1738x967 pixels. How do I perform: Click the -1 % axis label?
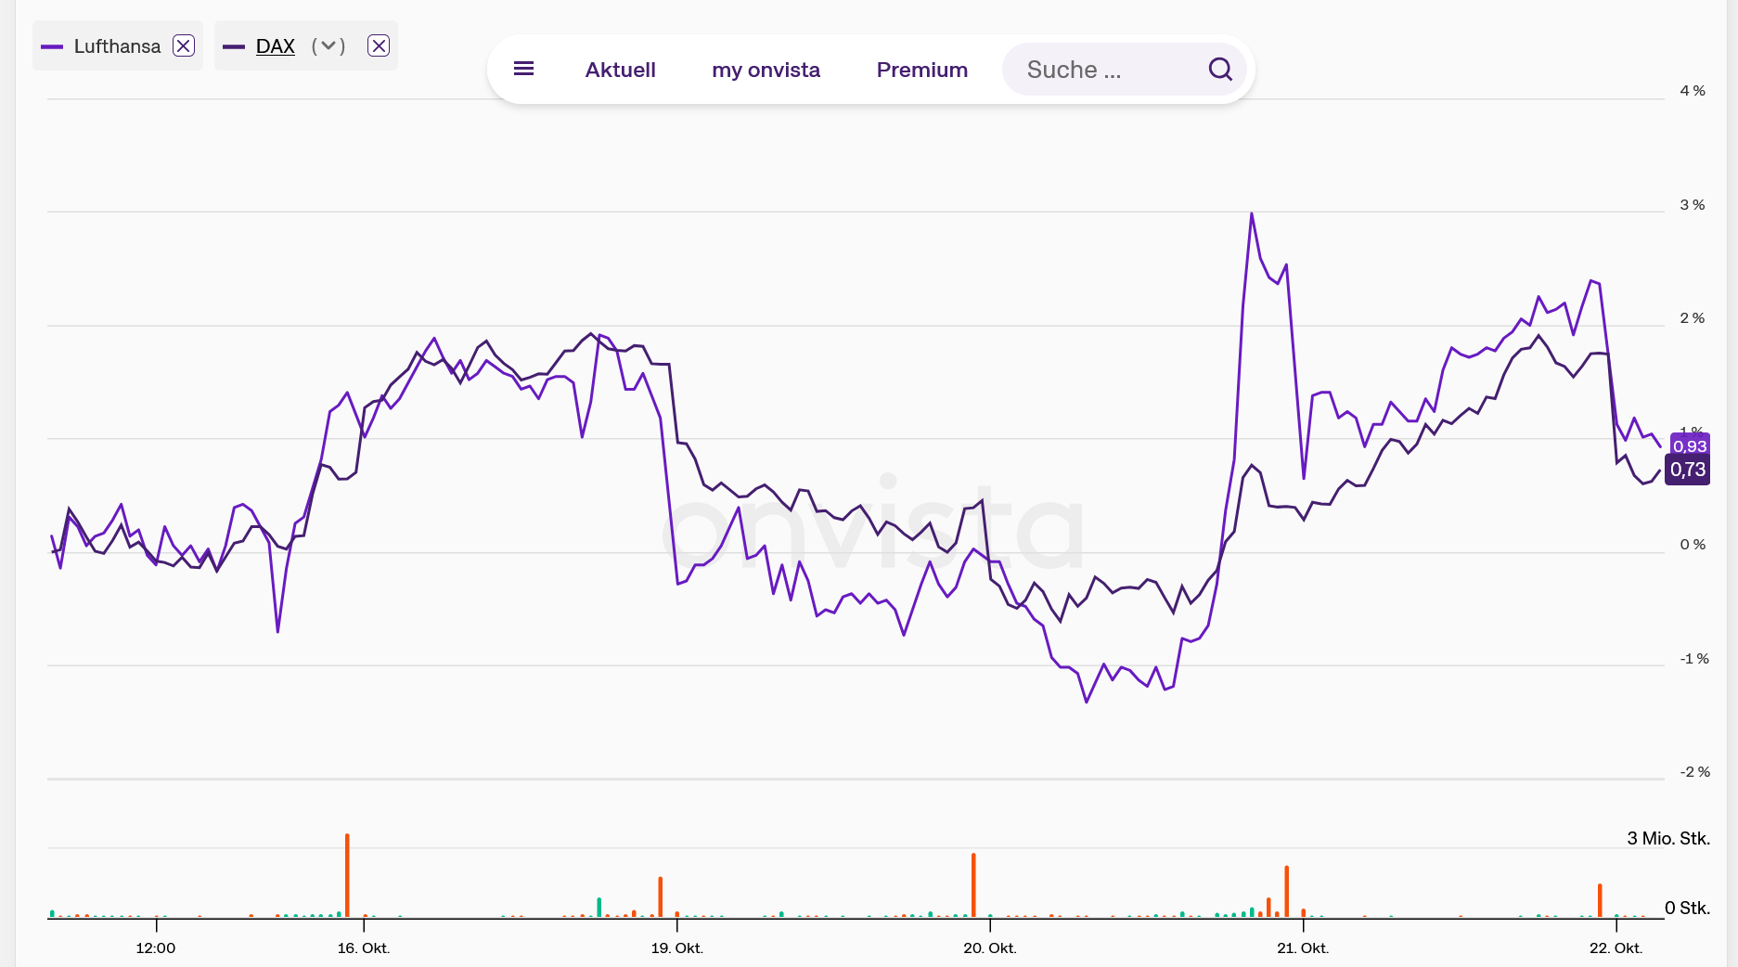point(1694,659)
